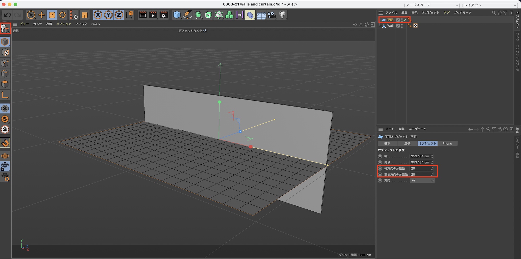Open the カメラ menu in the viewport

pyautogui.click(x=37, y=24)
